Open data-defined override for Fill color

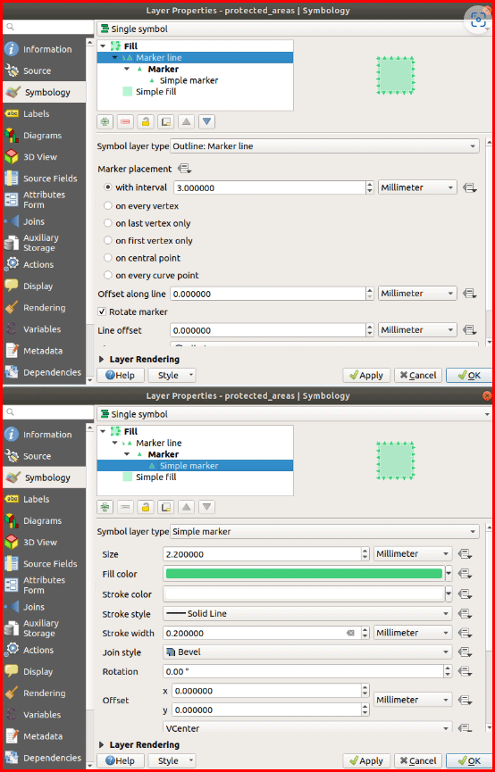pos(466,574)
